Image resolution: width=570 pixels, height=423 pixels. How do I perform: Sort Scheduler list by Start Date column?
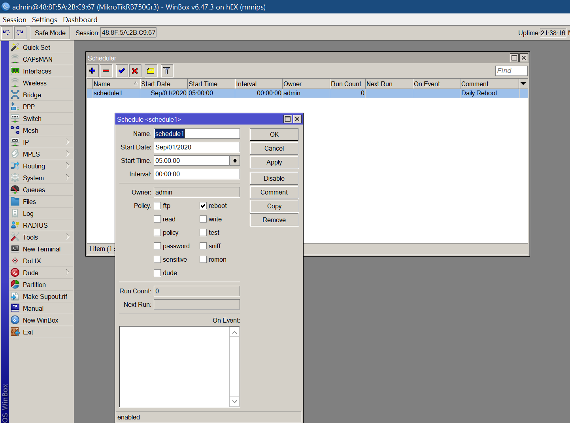coord(164,84)
